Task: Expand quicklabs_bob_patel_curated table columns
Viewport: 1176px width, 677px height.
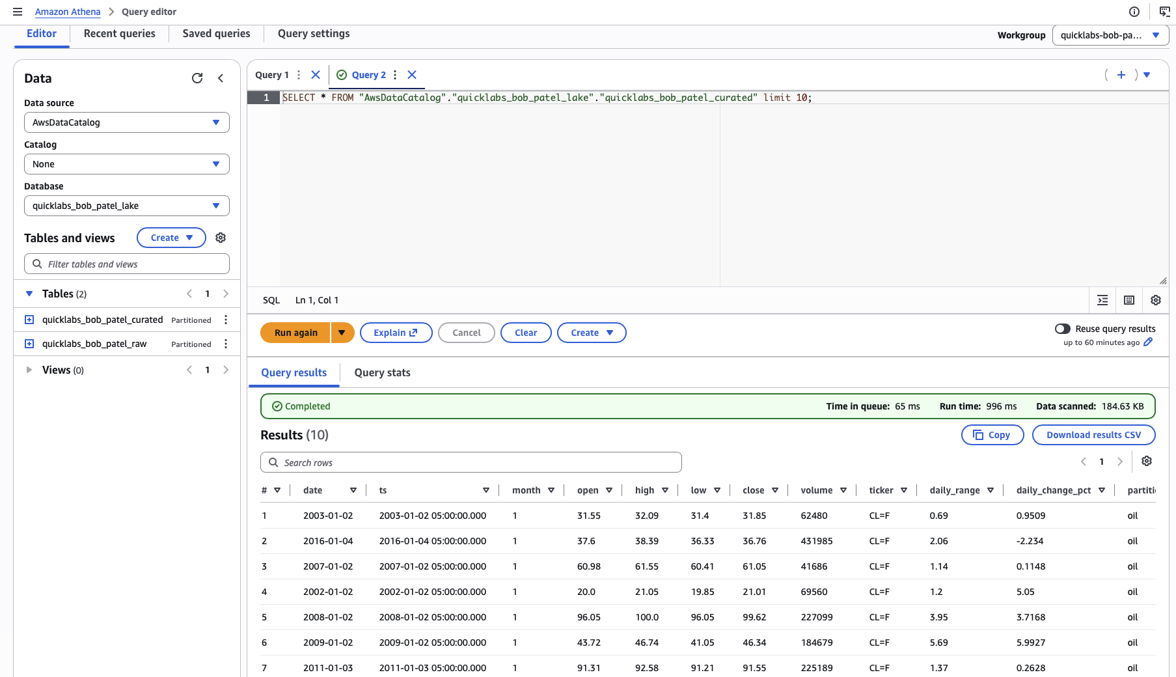Action: [x=29, y=320]
